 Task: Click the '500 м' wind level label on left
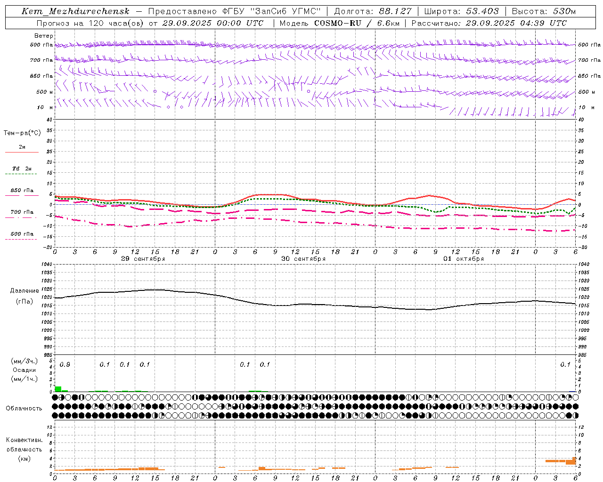click(x=45, y=92)
